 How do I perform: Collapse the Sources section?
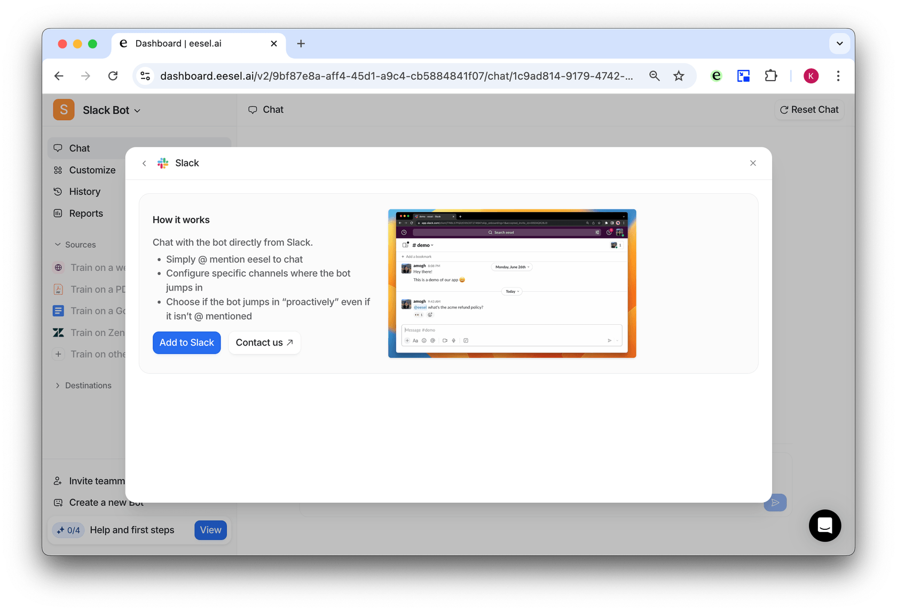click(75, 245)
